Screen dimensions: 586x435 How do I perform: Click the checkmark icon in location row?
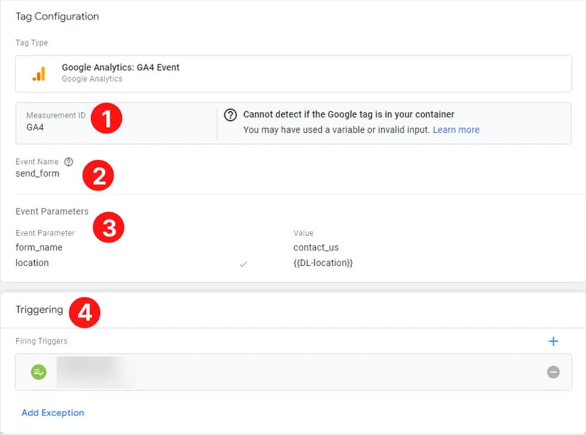(244, 264)
